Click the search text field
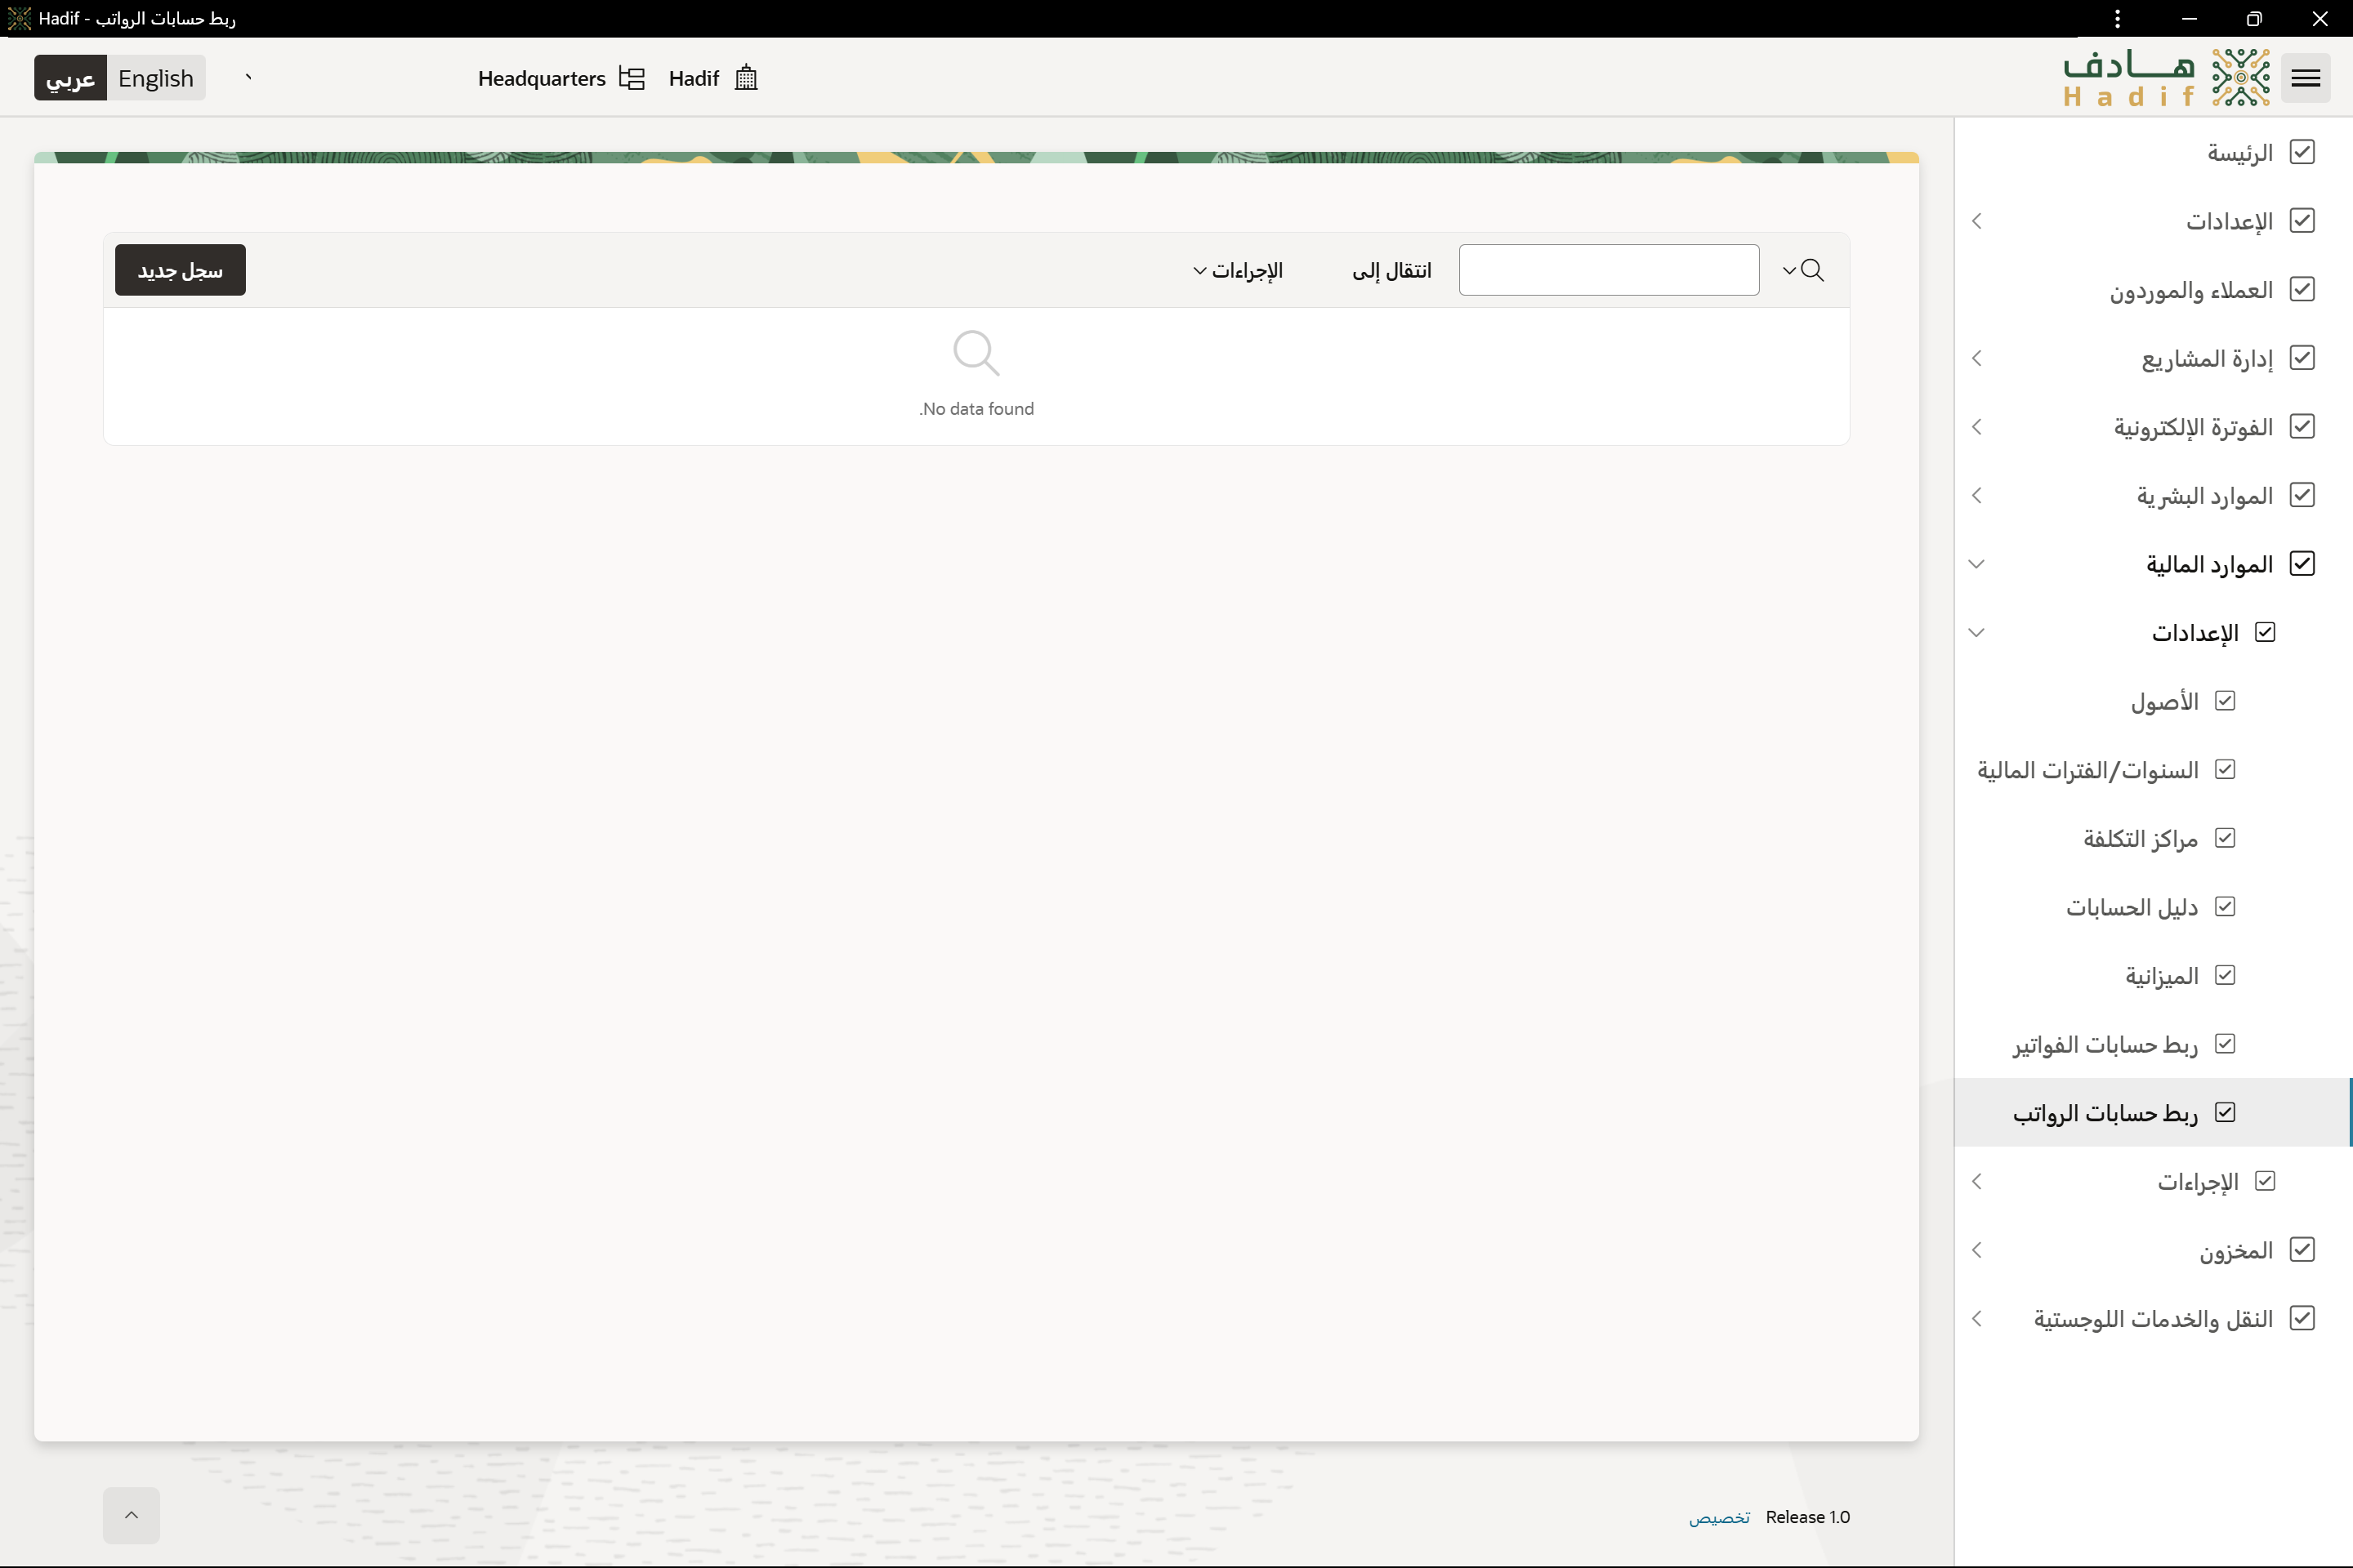This screenshot has width=2353, height=1568. 1608,270
